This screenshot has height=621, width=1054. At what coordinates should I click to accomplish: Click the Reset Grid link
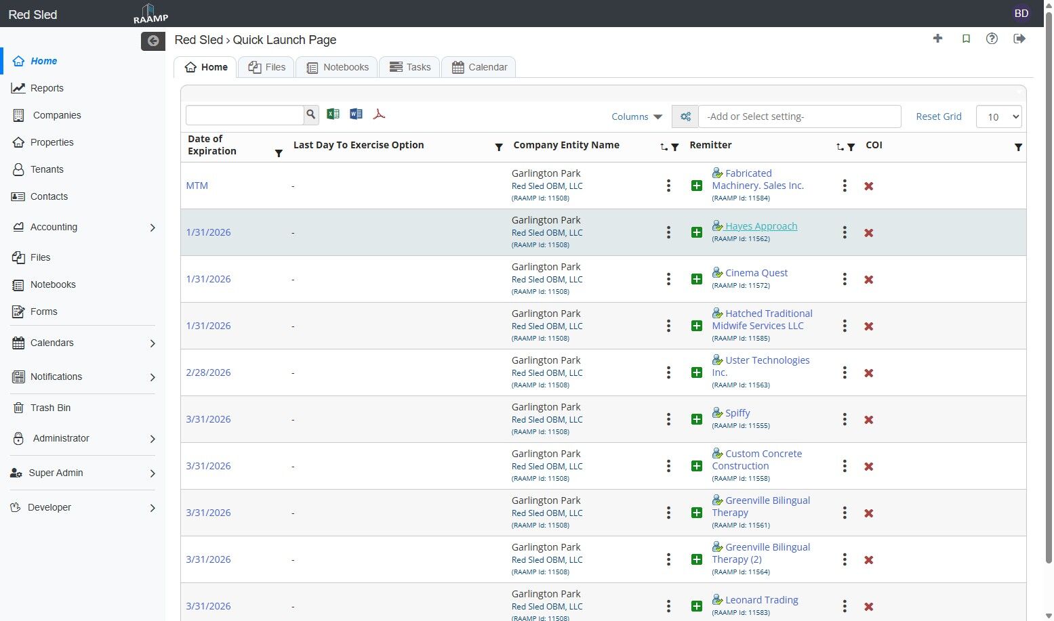tap(938, 116)
